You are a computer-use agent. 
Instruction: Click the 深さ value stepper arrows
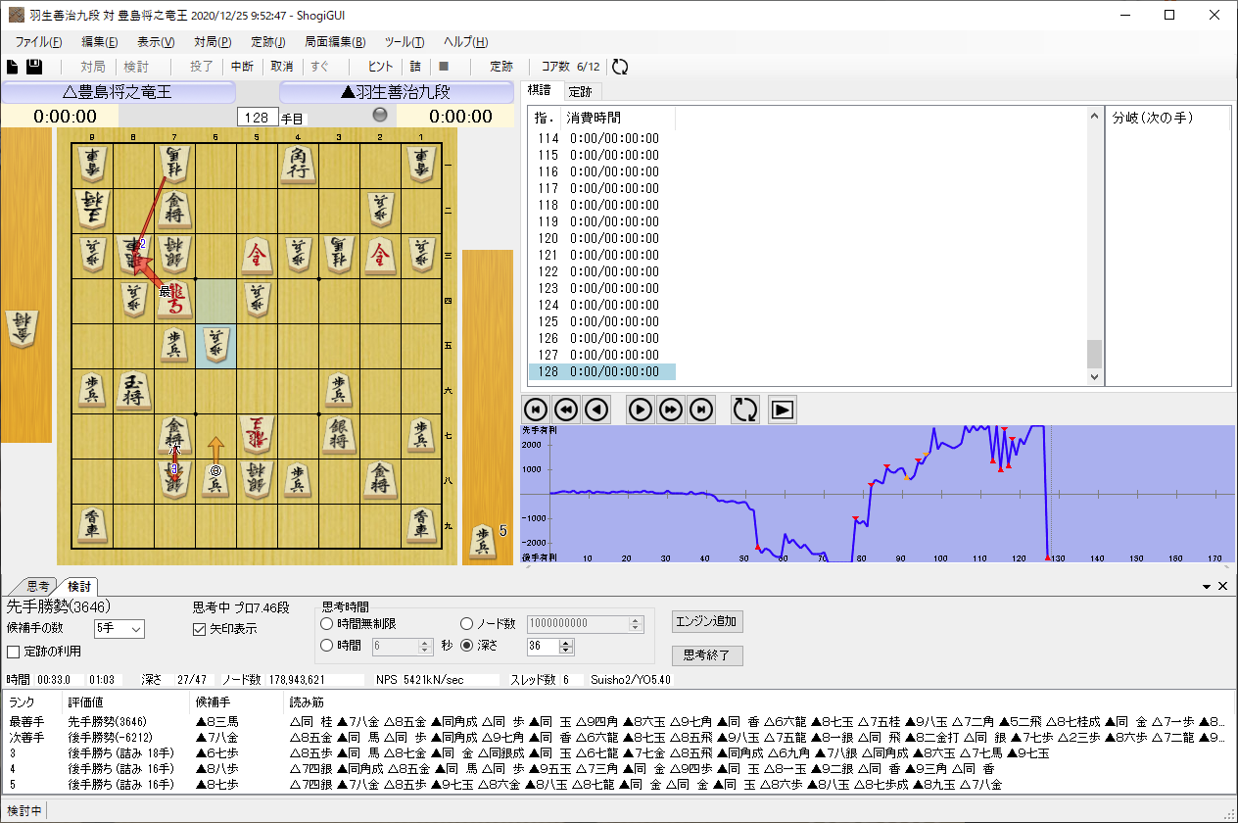click(566, 647)
